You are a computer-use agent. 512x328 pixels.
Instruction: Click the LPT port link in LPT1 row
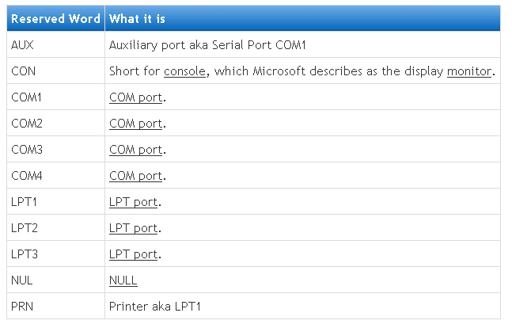[133, 202]
